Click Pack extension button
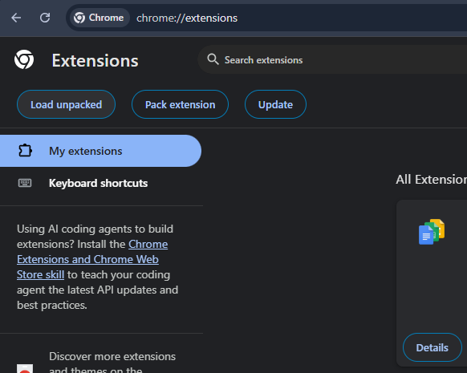The width and height of the screenshot is (467, 373). click(x=180, y=104)
